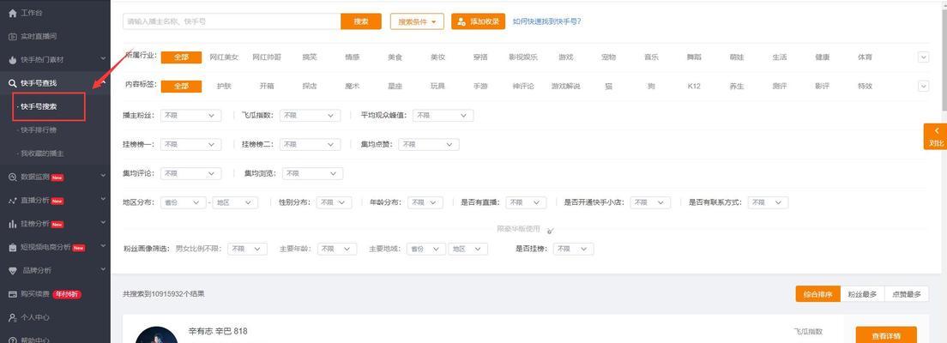Click the 短视频电商分析 bag icon
This screenshot has width=947, height=343.
(x=13, y=247)
